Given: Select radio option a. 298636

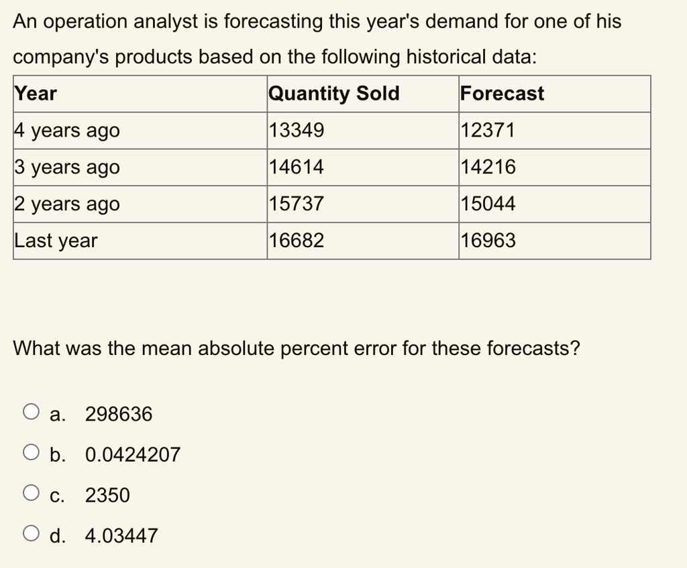Looking at the screenshot, I should pyautogui.click(x=31, y=411).
